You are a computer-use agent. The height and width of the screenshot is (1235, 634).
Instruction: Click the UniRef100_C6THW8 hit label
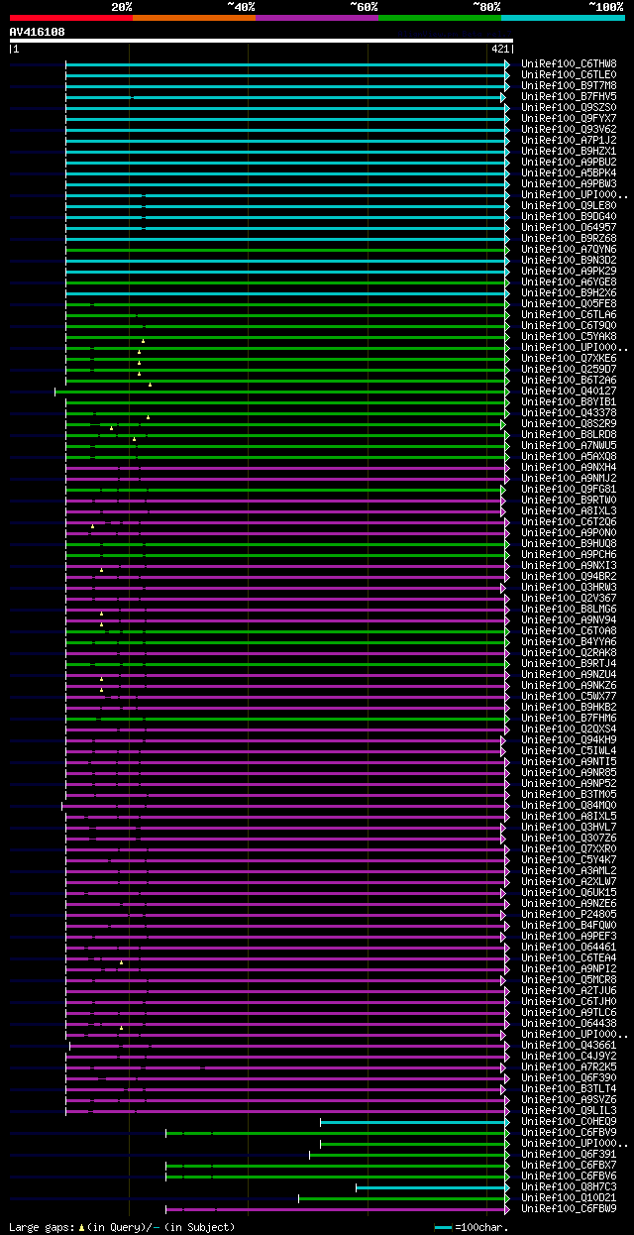[x=569, y=63]
